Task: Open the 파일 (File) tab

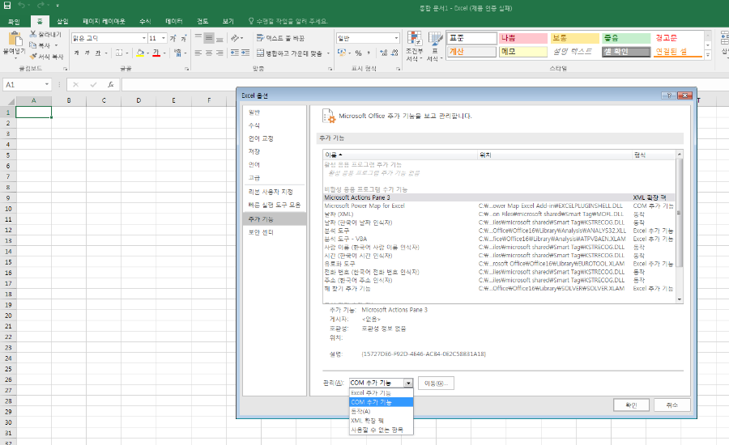Action: pyautogui.click(x=14, y=21)
